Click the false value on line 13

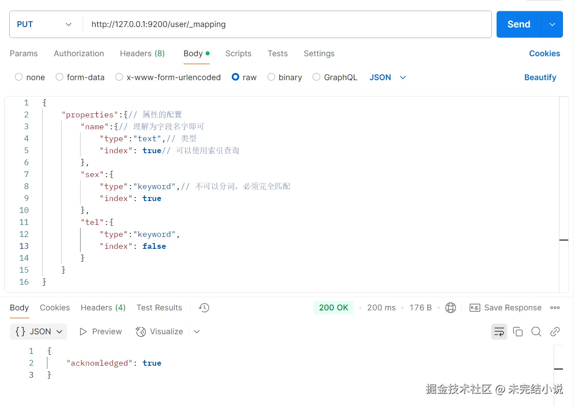[x=154, y=246]
